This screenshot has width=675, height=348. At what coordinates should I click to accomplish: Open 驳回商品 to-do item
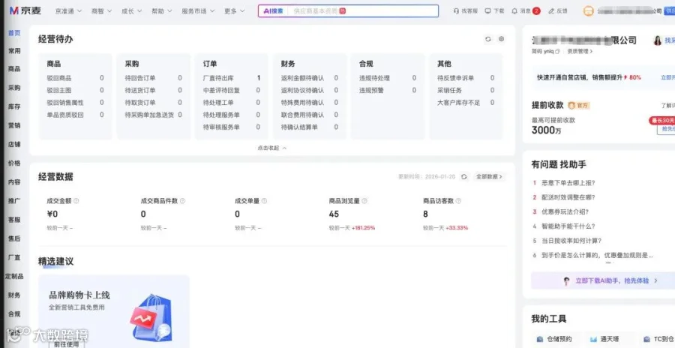tap(75, 78)
